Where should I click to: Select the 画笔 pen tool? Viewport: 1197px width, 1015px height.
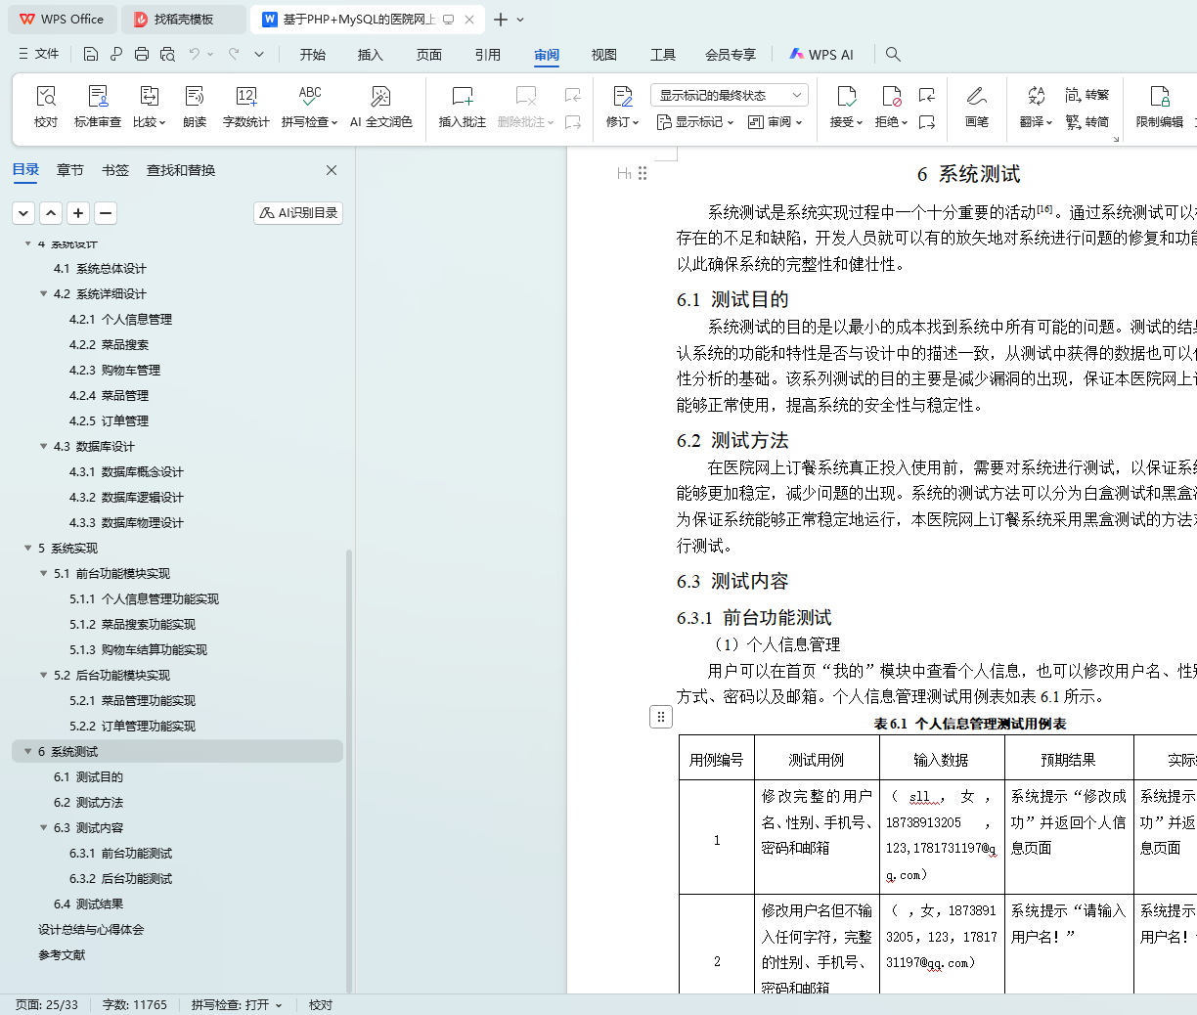pyautogui.click(x=976, y=107)
